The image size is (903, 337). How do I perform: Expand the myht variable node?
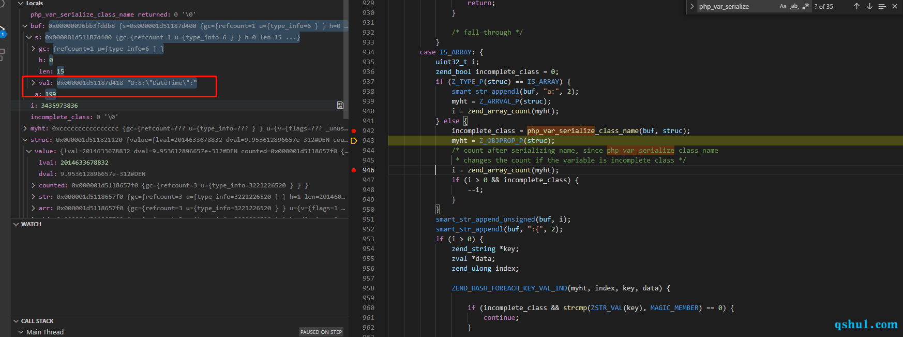tap(25, 128)
